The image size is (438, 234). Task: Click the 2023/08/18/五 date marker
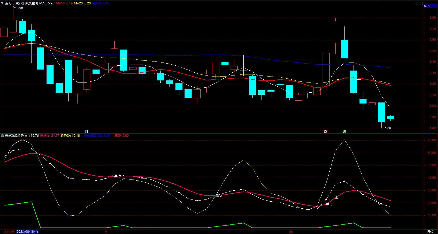click(x=27, y=232)
